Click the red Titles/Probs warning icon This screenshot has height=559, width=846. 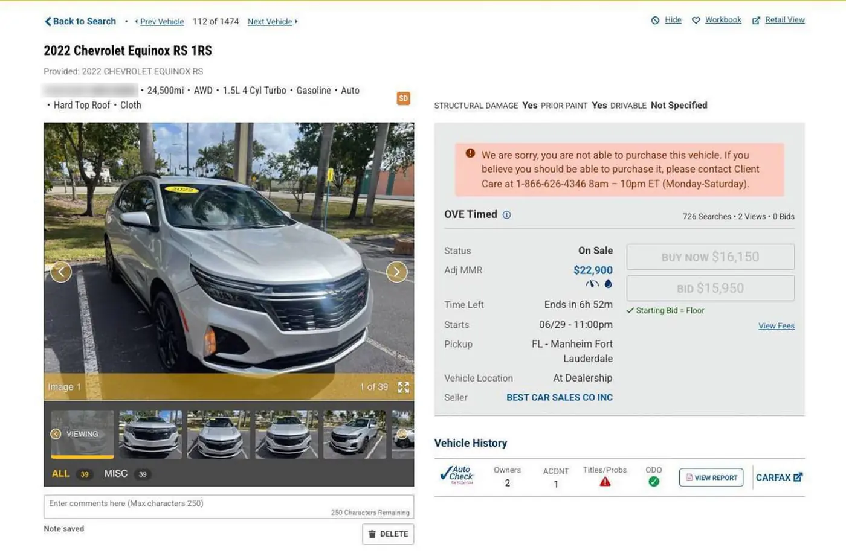pos(605,482)
